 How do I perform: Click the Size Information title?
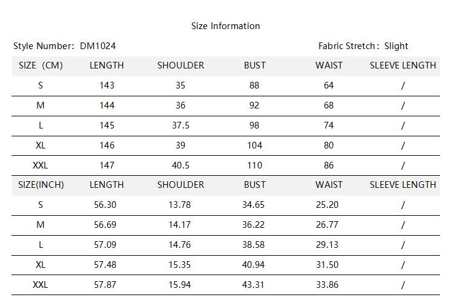pyautogui.click(x=225, y=26)
